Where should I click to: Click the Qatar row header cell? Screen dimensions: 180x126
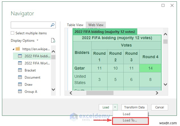coord(82,68)
